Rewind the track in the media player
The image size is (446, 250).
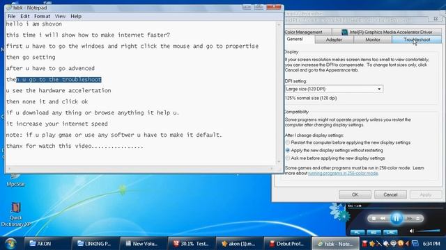pos(383,218)
